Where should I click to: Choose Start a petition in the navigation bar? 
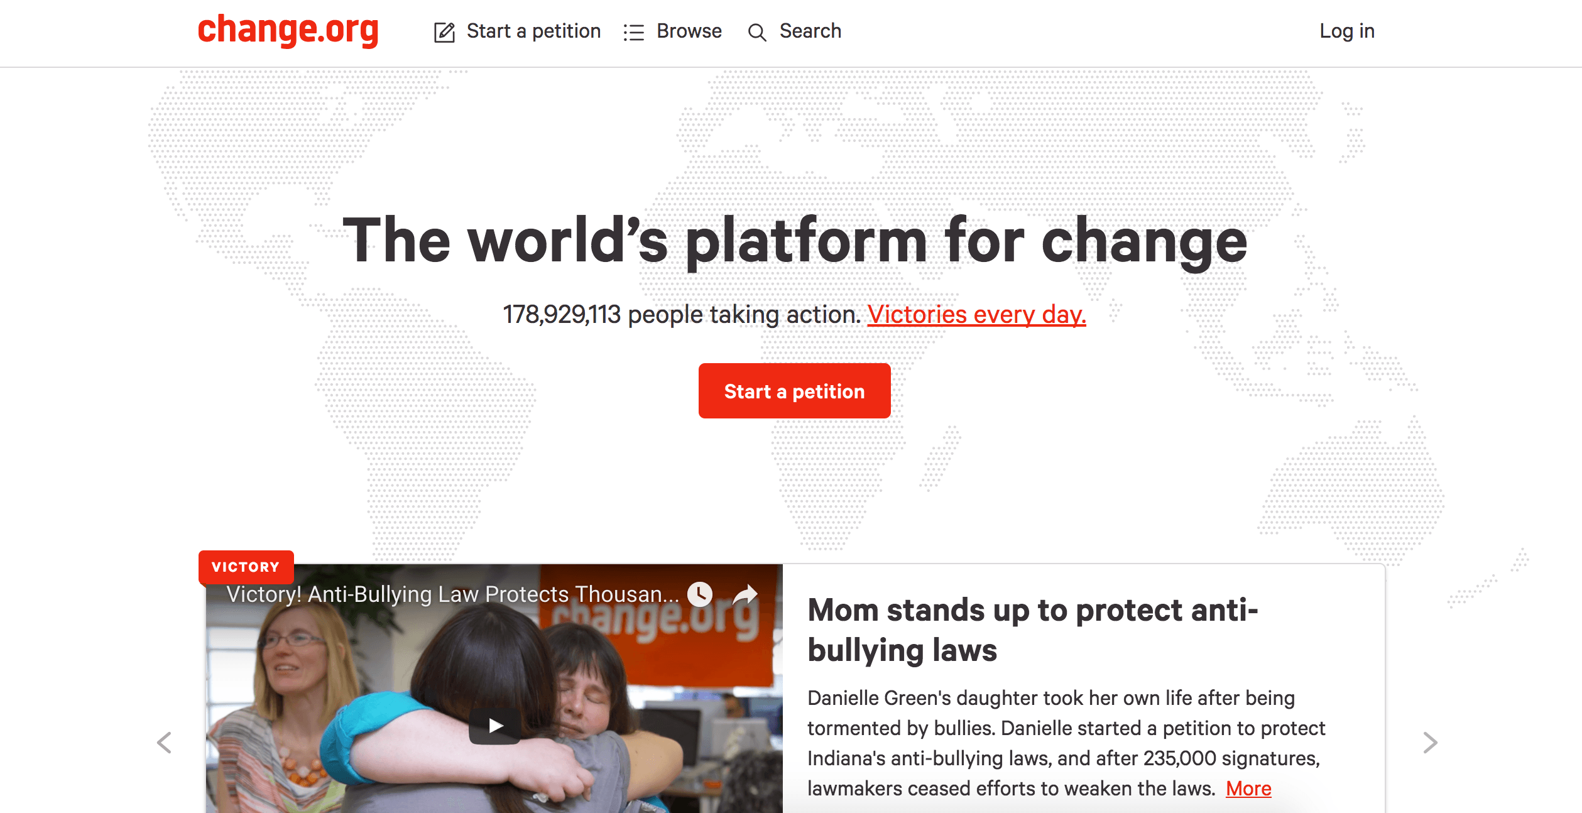pyautogui.click(x=532, y=31)
